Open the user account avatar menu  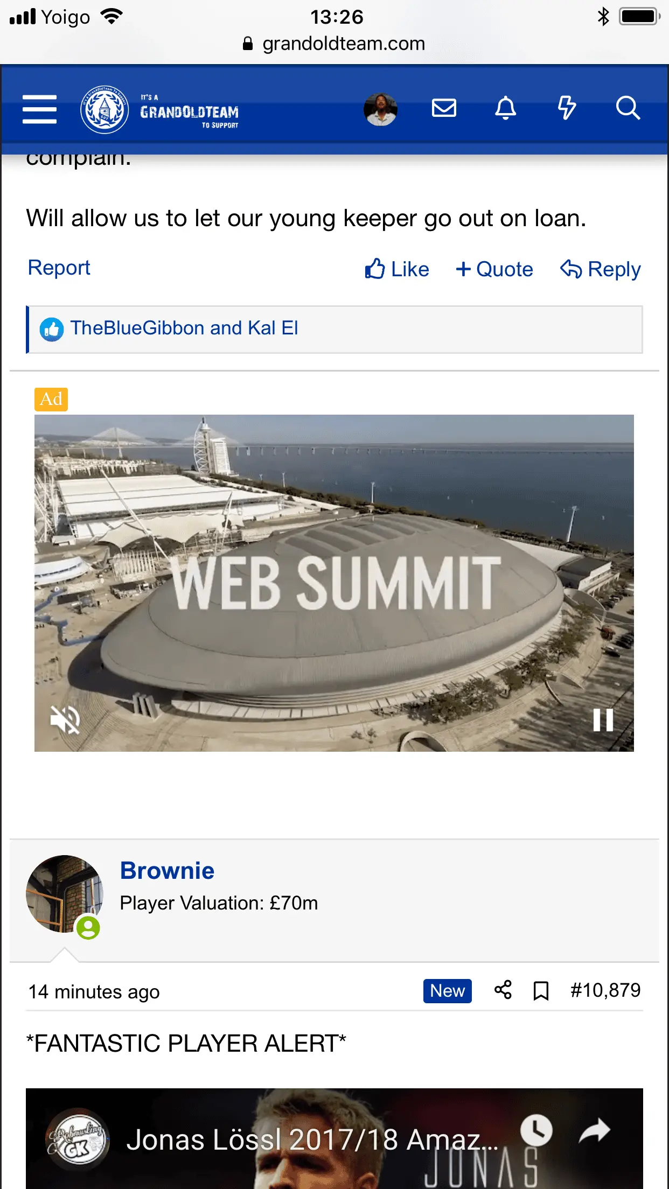tap(380, 109)
